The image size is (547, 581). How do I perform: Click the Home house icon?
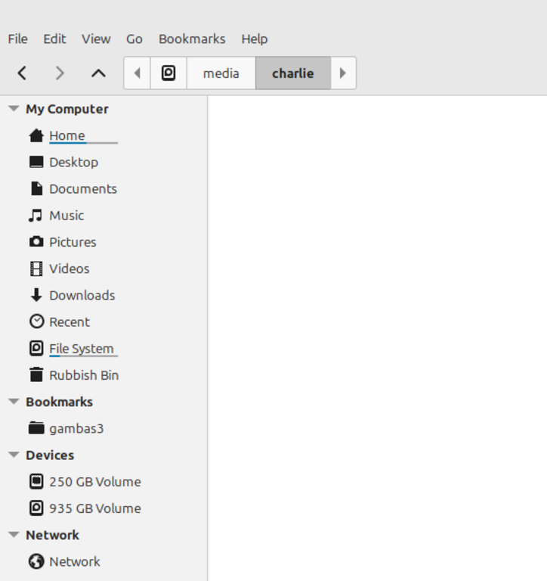[36, 135]
